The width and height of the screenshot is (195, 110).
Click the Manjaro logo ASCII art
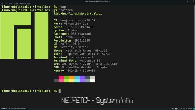coord(24,35)
